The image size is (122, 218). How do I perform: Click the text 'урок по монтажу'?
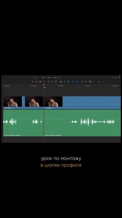coord(61,159)
